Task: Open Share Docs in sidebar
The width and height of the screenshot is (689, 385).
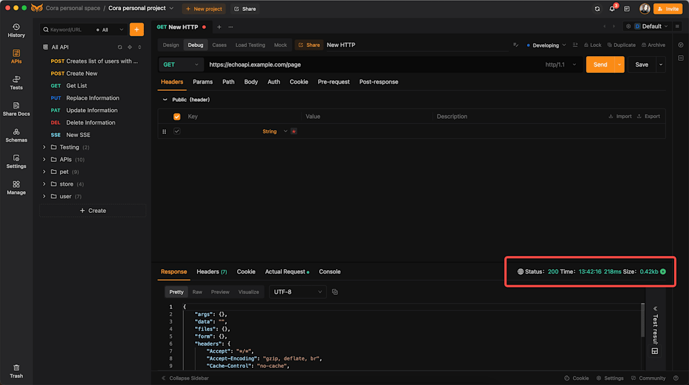Action: [16, 109]
